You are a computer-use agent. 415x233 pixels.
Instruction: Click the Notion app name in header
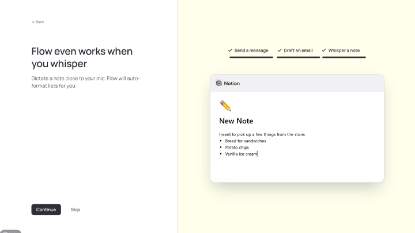coord(232,83)
